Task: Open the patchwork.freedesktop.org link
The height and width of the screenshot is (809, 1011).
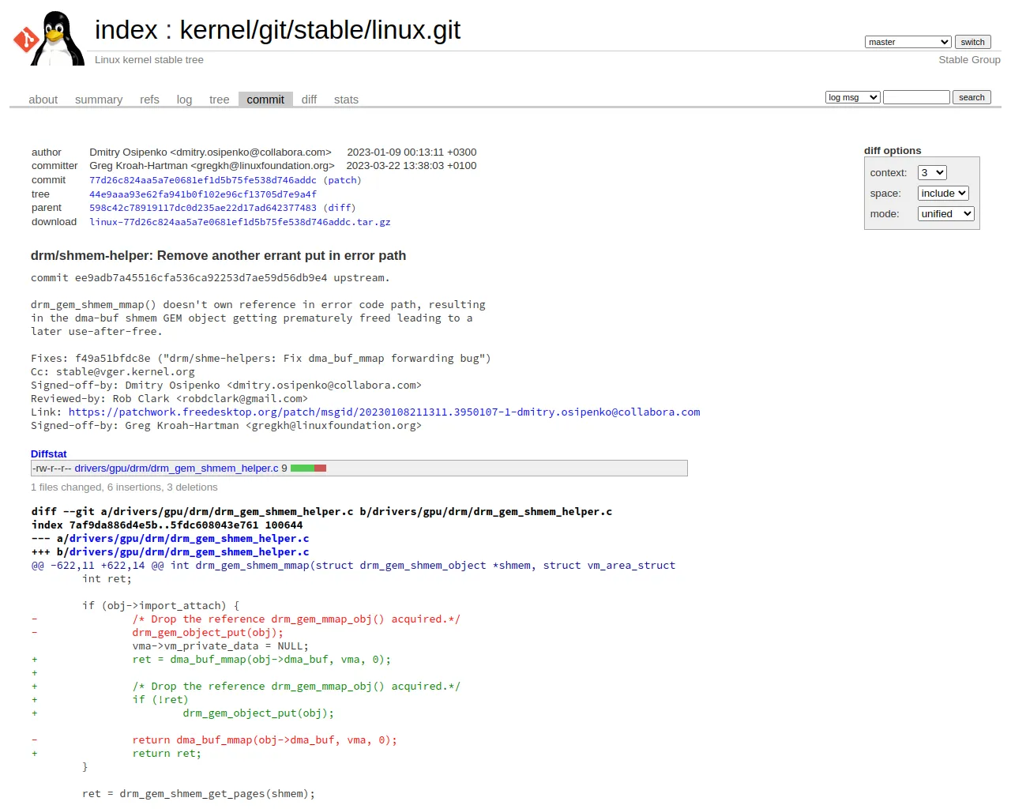Action: pyautogui.click(x=384, y=412)
